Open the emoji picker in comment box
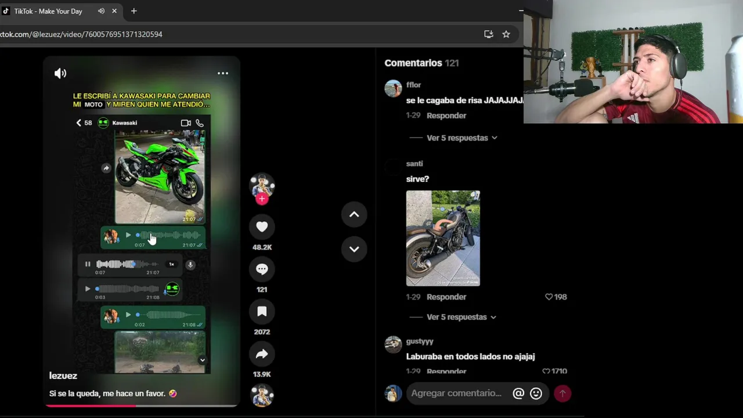This screenshot has height=418, width=743. coord(536,393)
